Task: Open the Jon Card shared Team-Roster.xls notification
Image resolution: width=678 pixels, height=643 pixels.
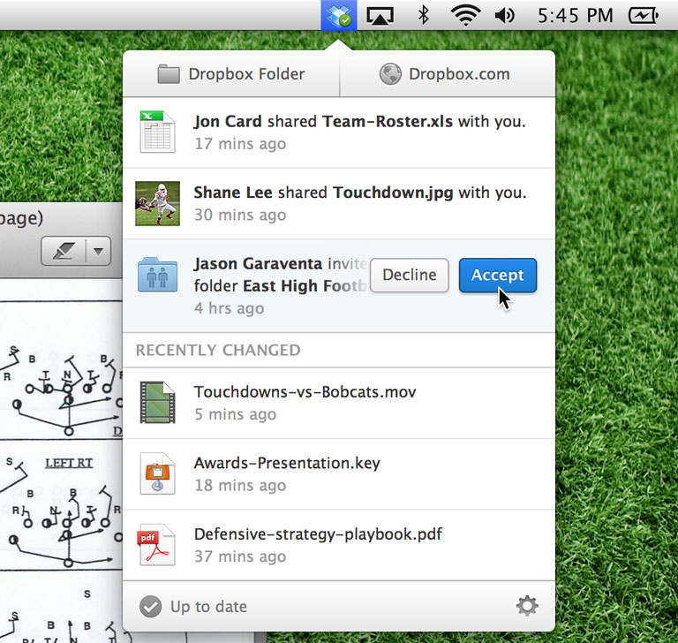Action: pyautogui.click(x=339, y=132)
